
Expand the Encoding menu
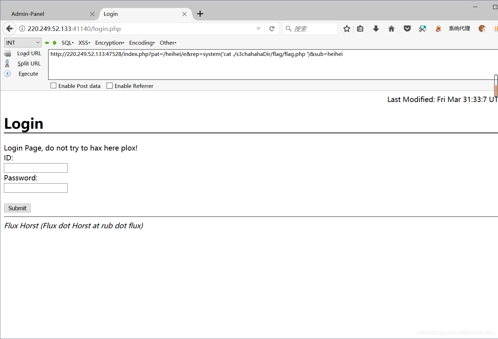142,43
